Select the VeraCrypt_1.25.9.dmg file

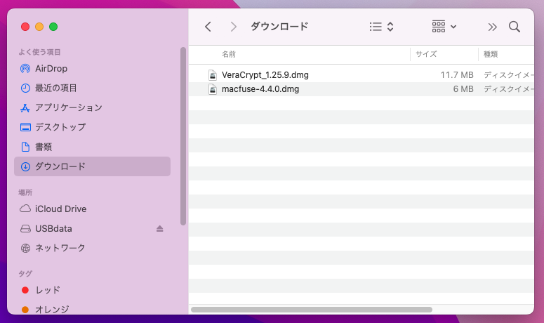[265, 74]
